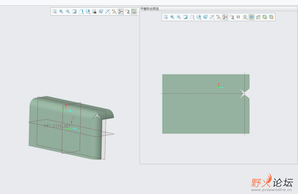The image size is (298, 194).
Task: Open Saved Orientations dropdown in main toolbar
Action: [x=88, y=12]
